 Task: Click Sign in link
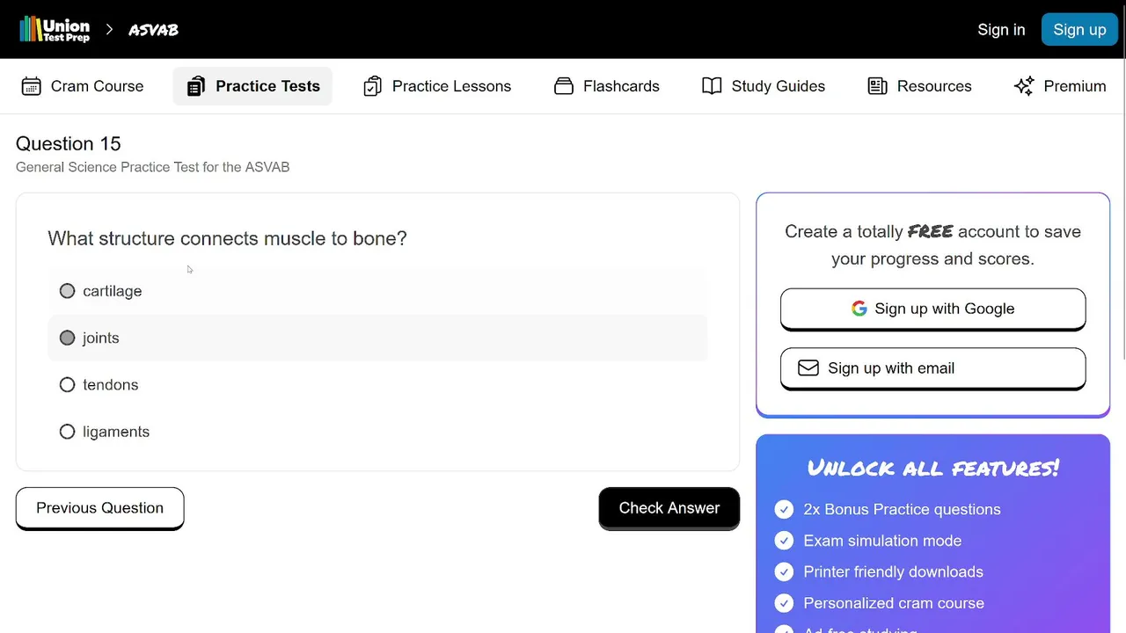coord(1001,30)
